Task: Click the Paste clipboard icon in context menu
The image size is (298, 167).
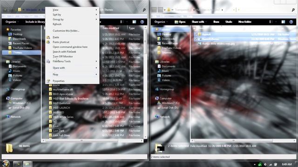Action: click(48, 37)
